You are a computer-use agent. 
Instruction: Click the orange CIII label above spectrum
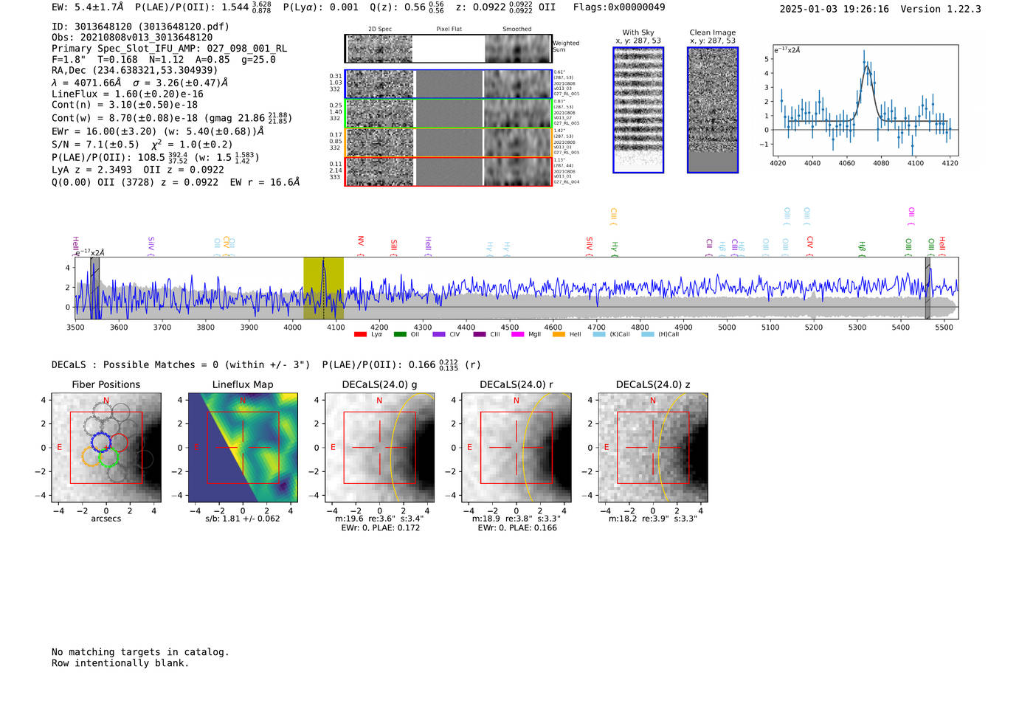point(614,216)
